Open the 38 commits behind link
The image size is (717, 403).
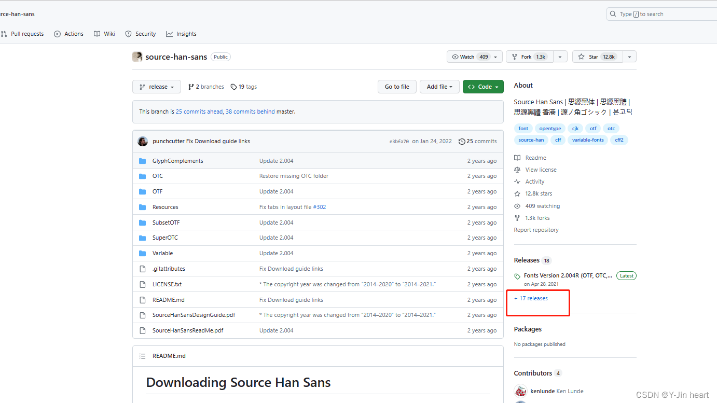pyautogui.click(x=250, y=112)
